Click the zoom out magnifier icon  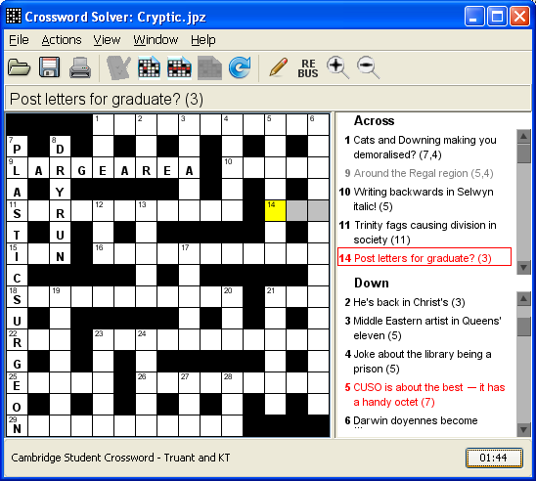point(368,67)
